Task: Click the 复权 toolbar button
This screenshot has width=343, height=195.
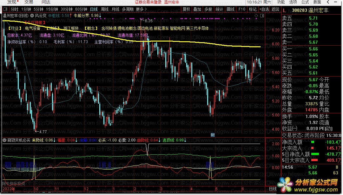Action: [x=186, y=9]
